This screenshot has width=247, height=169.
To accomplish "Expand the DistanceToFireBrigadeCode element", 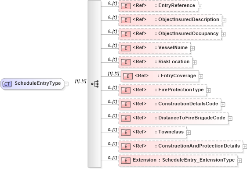I will (x=230, y=119).
